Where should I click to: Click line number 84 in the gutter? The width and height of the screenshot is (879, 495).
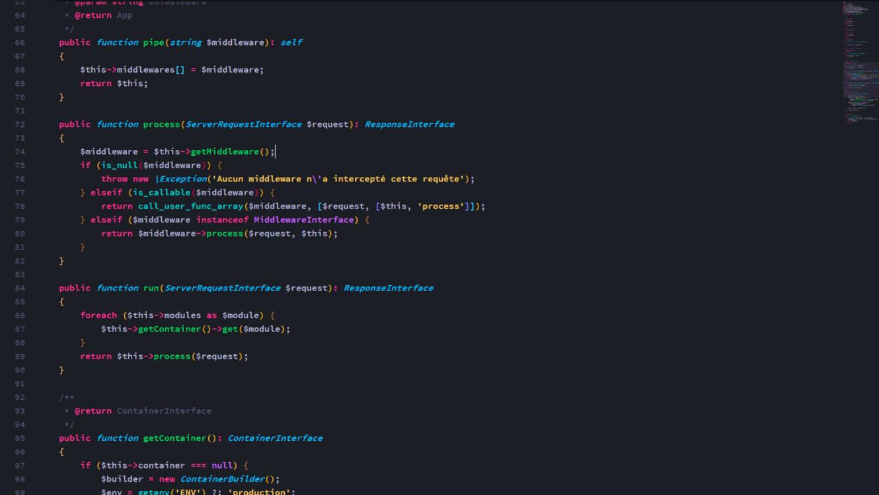[20, 288]
